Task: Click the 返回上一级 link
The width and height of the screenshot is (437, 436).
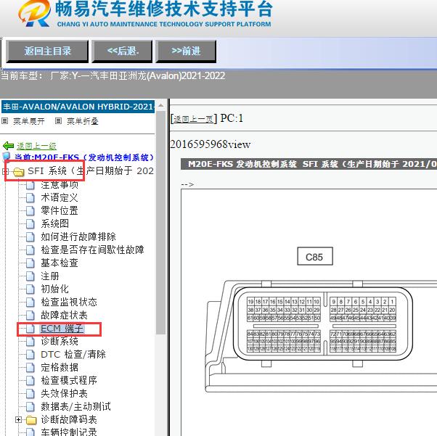Action: (x=36, y=146)
